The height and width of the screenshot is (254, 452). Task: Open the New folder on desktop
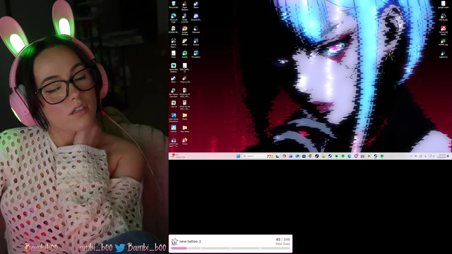(x=185, y=129)
